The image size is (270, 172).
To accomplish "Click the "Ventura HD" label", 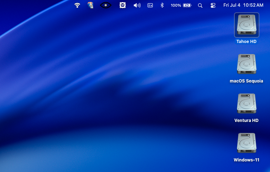I will [246, 121].
